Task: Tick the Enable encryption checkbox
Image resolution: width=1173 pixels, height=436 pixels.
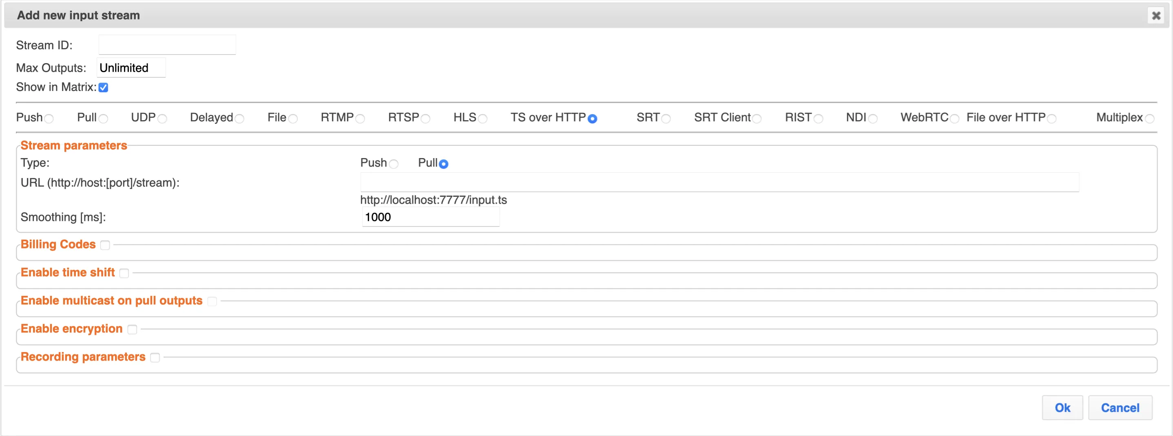Action: 133,330
